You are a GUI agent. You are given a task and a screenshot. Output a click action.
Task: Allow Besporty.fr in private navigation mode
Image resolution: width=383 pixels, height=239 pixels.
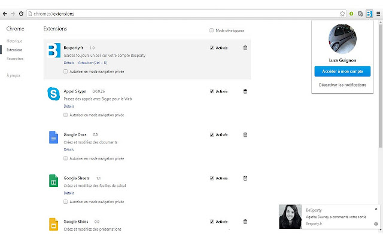(x=65, y=72)
